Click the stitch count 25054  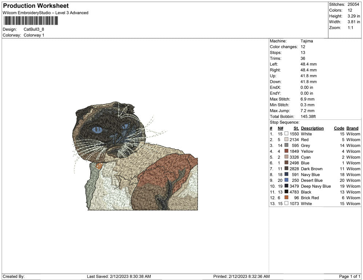[x=353, y=4]
